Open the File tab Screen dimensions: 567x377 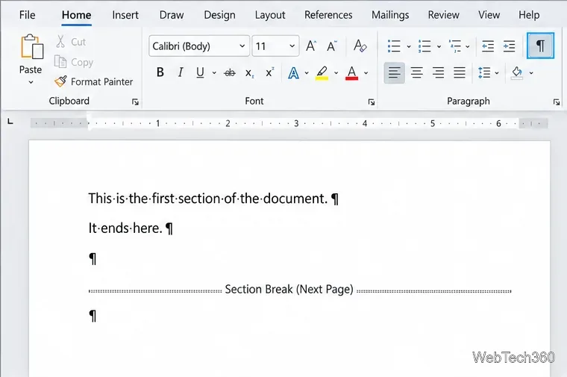point(27,15)
